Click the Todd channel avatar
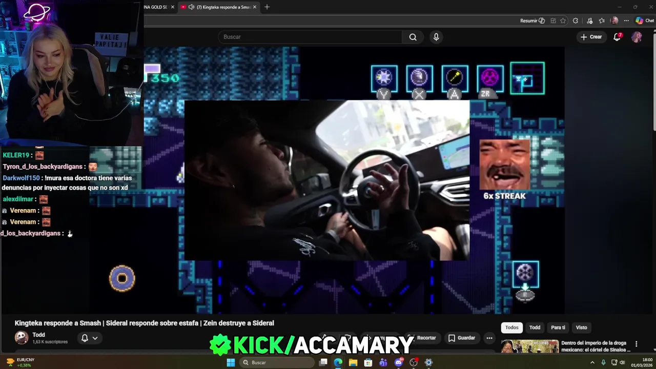Image resolution: width=656 pixels, height=369 pixels. tap(22, 337)
